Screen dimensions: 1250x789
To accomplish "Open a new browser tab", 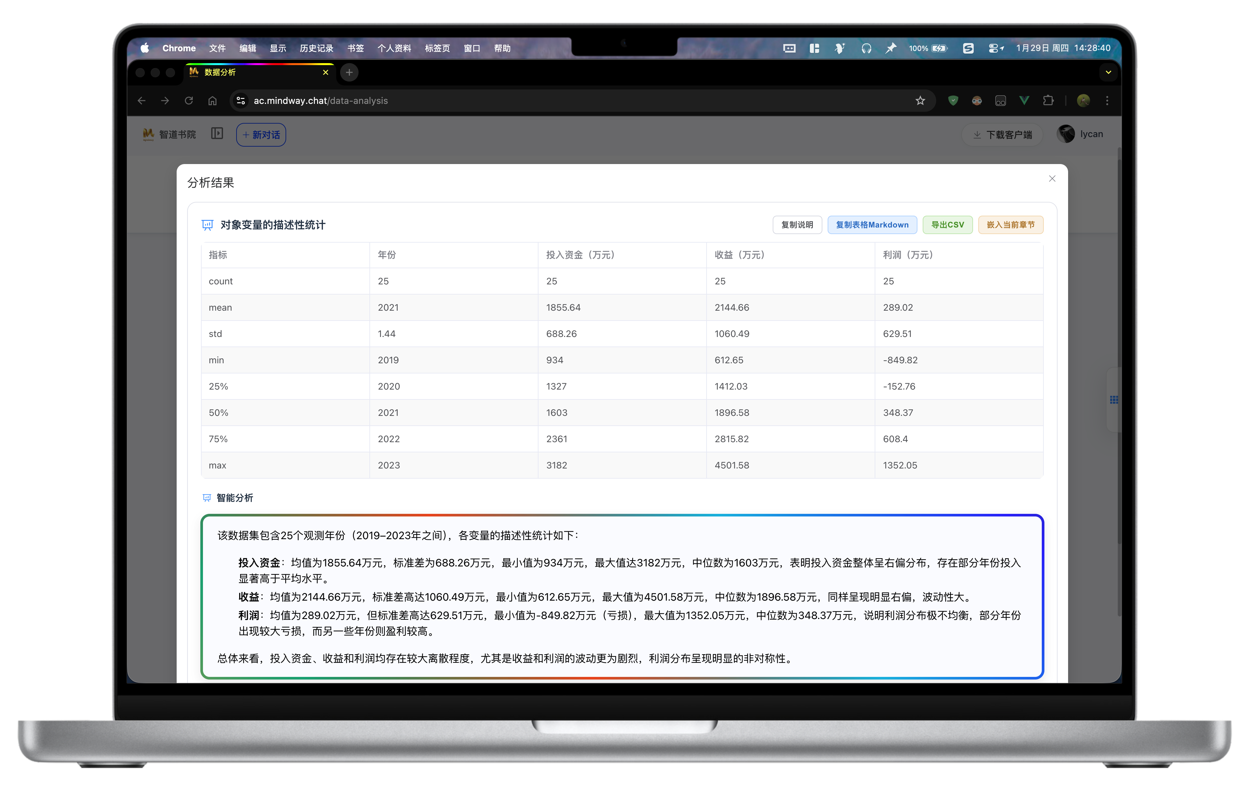I will coord(349,72).
